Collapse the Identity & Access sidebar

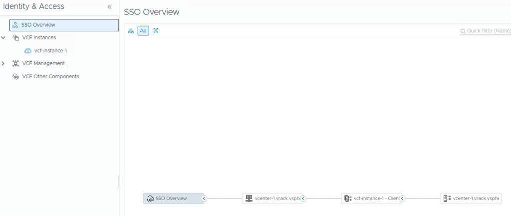click(109, 7)
